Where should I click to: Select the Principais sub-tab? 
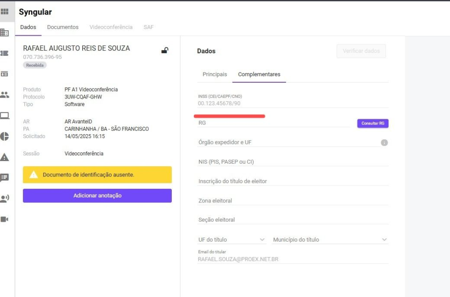coord(214,74)
